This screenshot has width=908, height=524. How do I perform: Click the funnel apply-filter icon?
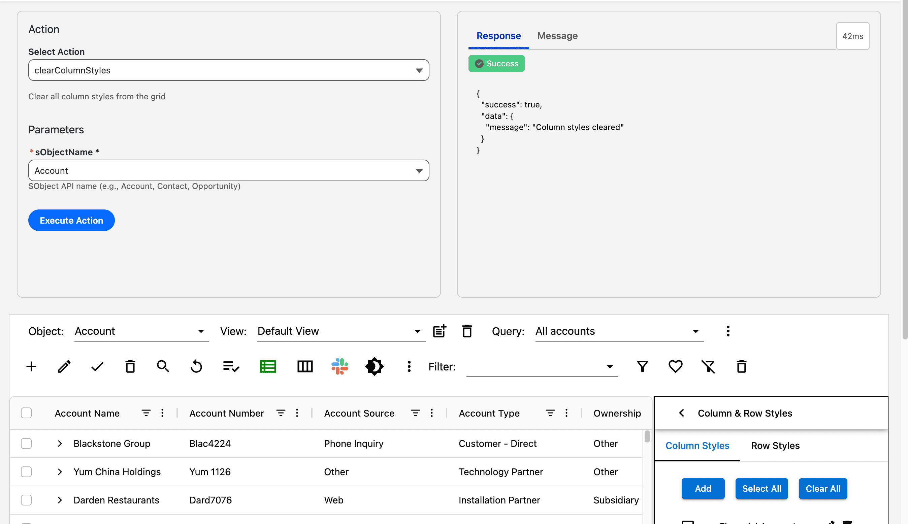click(x=642, y=366)
